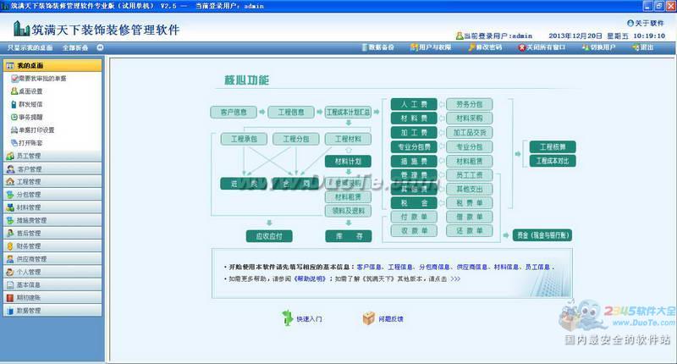Expand the 分包管理 sidebar section
This screenshot has height=364, width=677.
coord(52,195)
